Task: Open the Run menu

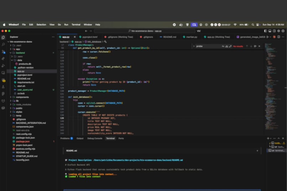Action: pos(66,25)
